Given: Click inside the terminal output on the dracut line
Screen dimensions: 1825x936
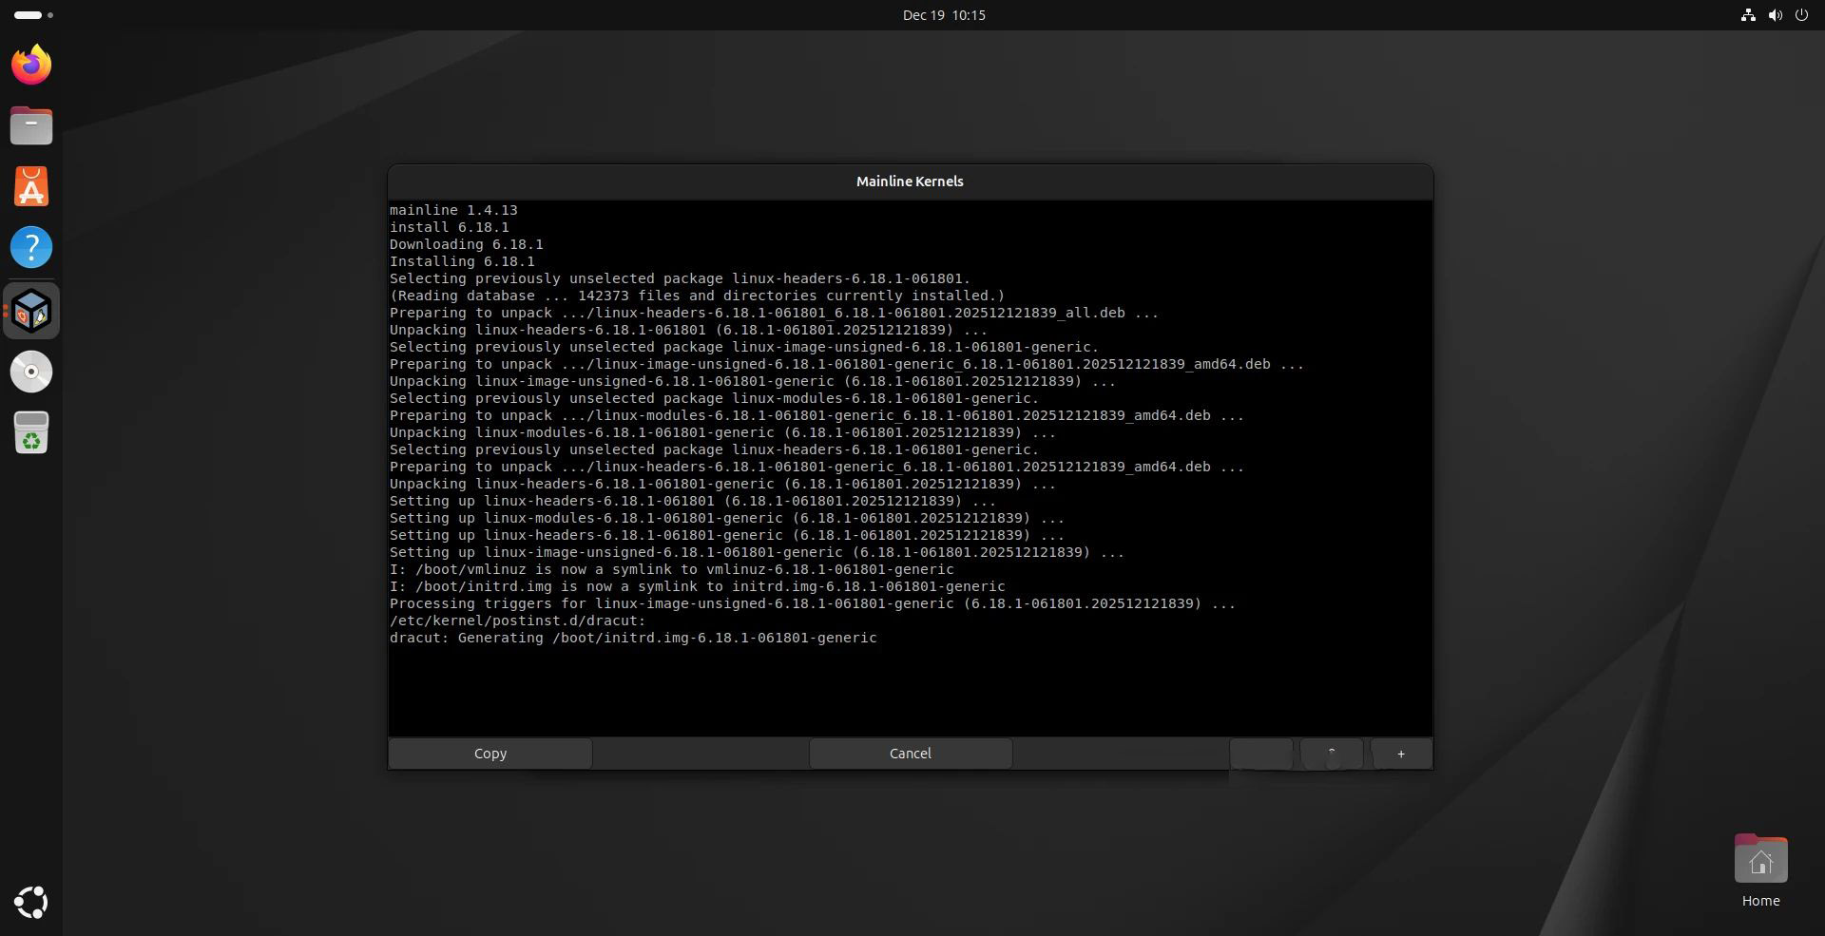Looking at the screenshot, I should click(x=632, y=638).
